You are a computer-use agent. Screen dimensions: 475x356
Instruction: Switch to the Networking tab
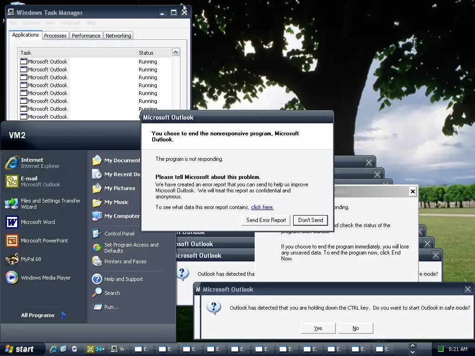click(x=118, y=36)
